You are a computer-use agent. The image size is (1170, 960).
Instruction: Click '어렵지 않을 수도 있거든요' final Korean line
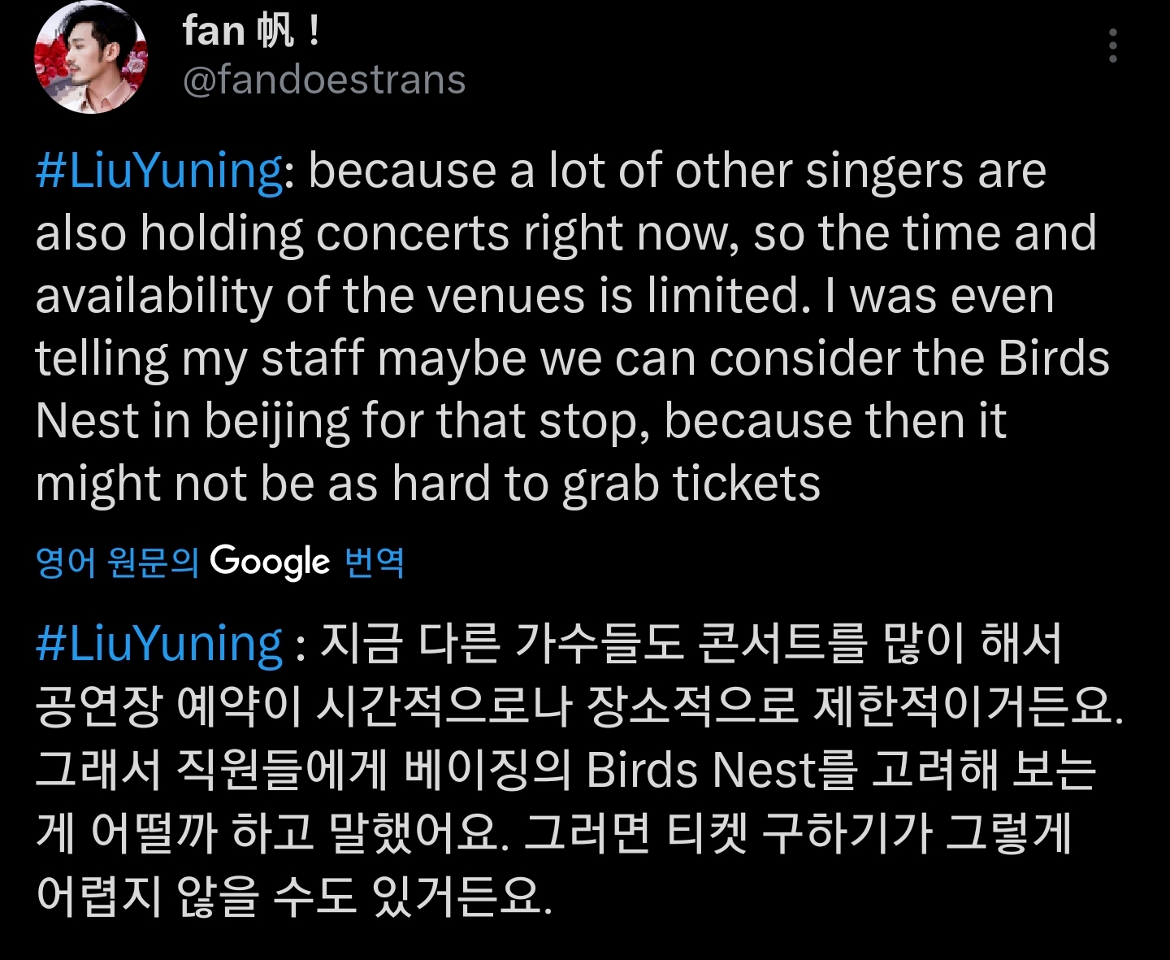[x=294, y=894]
